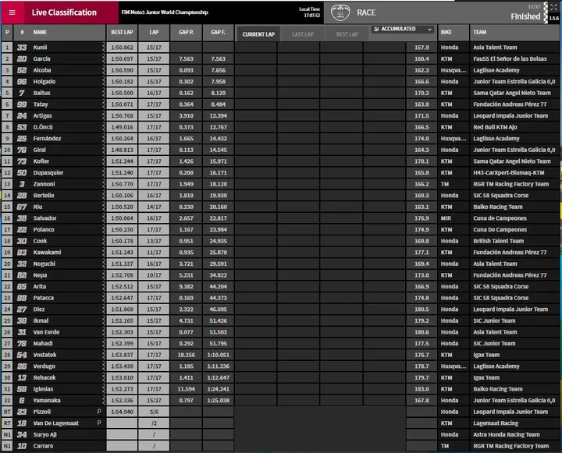This screenshot has width=562, height=453.
Task: Switch to the Last Lap tab
Action: 303,34
